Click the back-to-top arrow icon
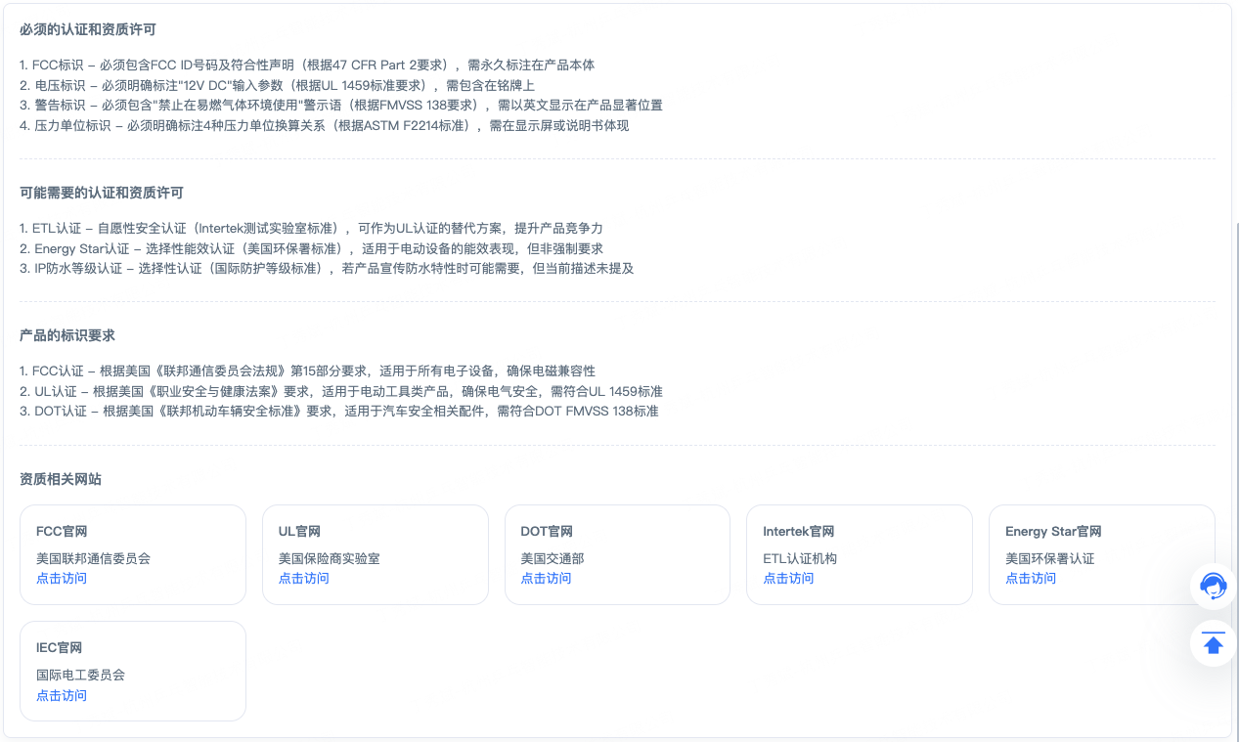Image resolution: width=1239 pixels, height=742 pixels. (x=1214, y=643)
